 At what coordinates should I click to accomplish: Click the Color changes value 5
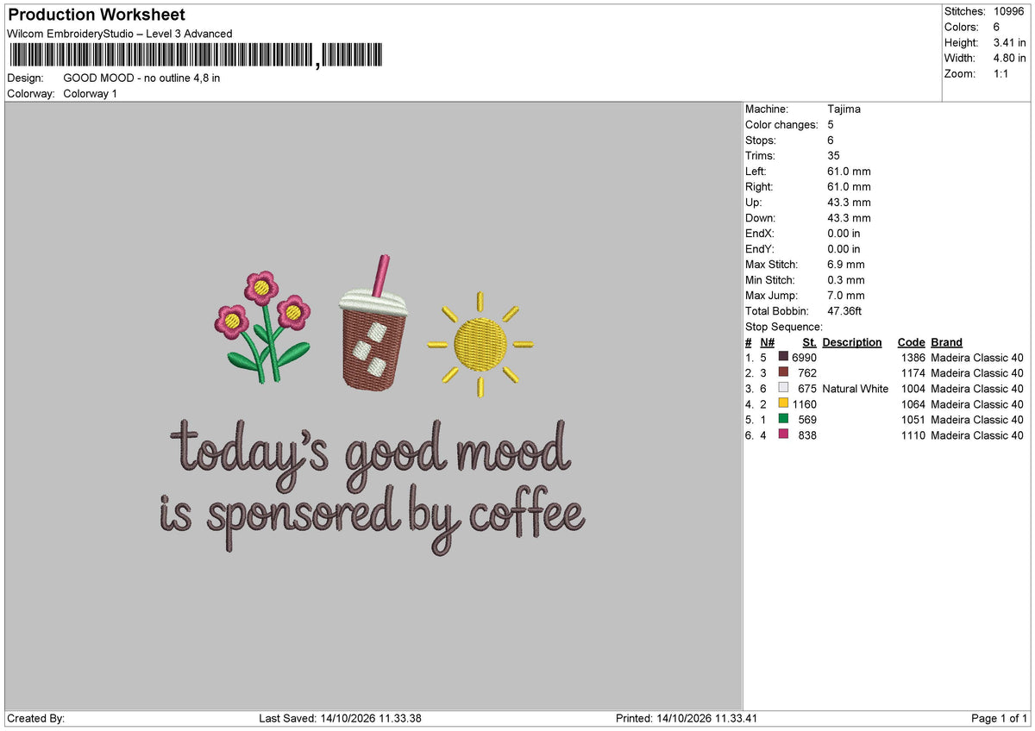tap(831, 124)
